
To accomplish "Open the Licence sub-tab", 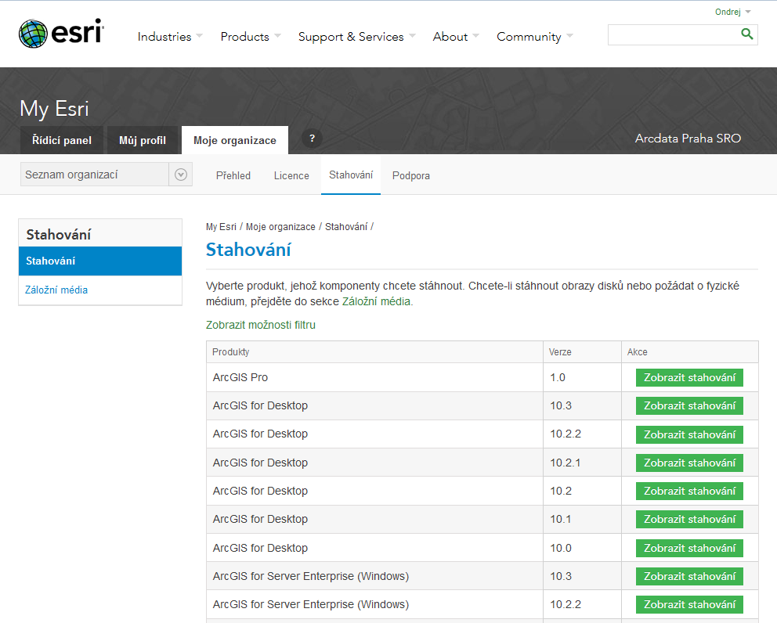I will [291, 175].
